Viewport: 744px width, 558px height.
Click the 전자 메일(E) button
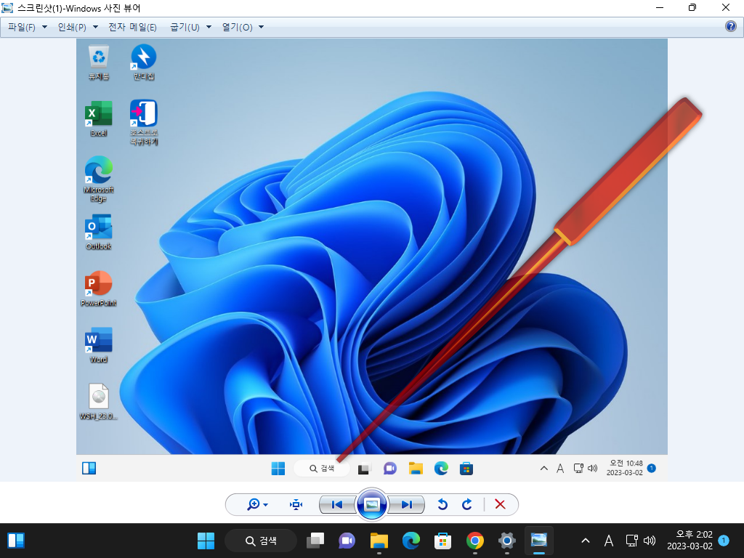click(x=132, y=27)
